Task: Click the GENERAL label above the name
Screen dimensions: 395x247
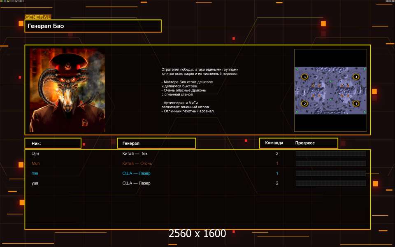Action: tap(38, 17)
